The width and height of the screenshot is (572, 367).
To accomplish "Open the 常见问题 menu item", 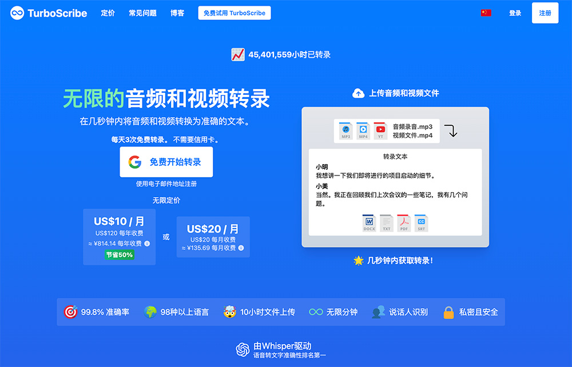I will tap(142, 13).
